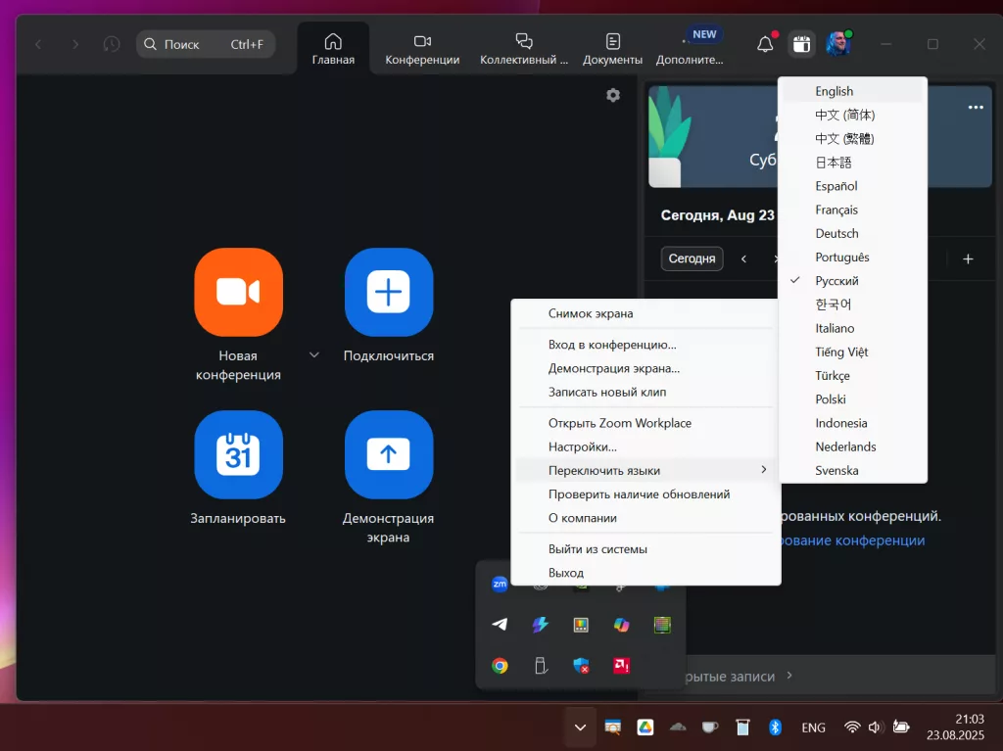
Task: Open the Запланировать calendar icon
Action: point(239,454)
